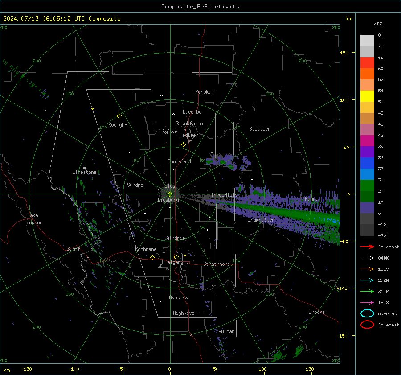Click the Lake Louise label

34,219
